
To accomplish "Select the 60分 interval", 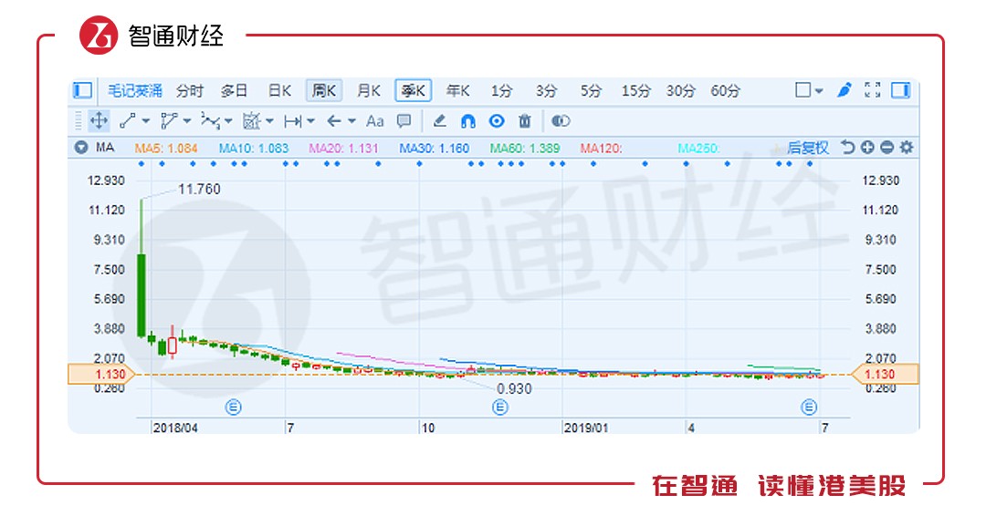I will [725, 91].
